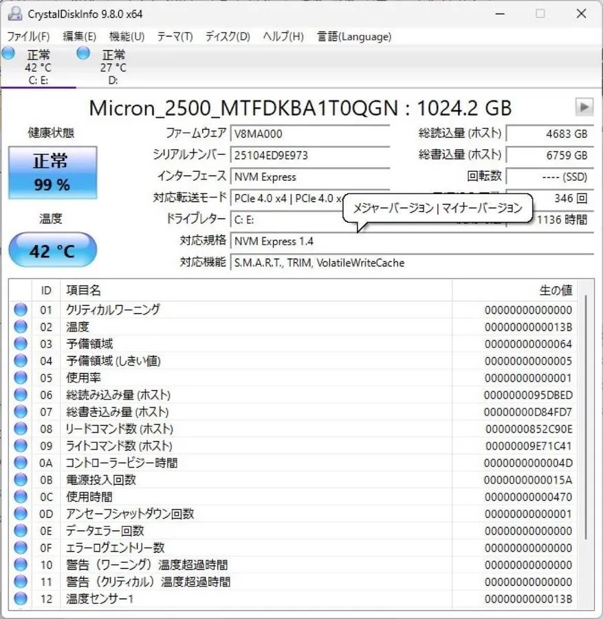Click raw value 00000000D84FD7

[528, 412]
